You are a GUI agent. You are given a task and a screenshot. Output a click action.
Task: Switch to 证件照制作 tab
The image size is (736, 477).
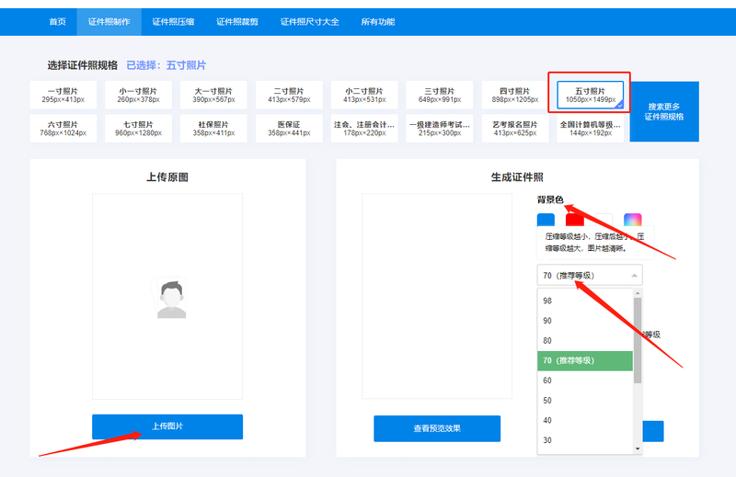109,21
